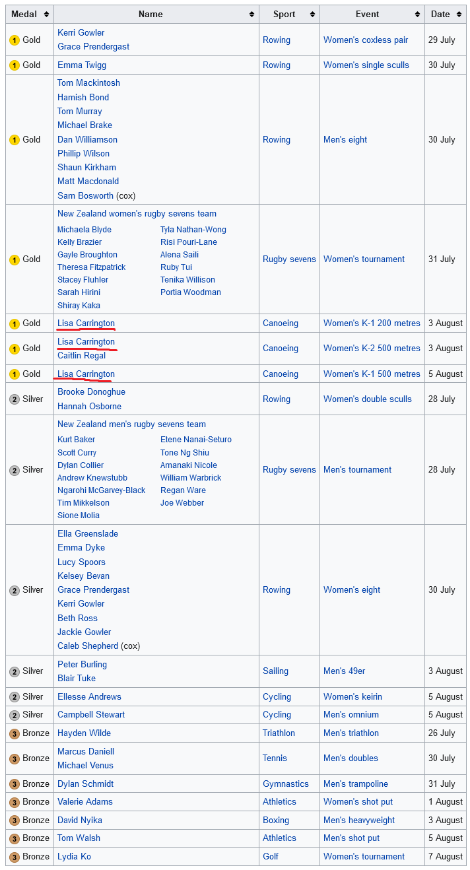The height and width of the screenshot is (870, 470).
Task: Open Ngarohi McGarvey-Black link
Action: [x=102, y=490]
